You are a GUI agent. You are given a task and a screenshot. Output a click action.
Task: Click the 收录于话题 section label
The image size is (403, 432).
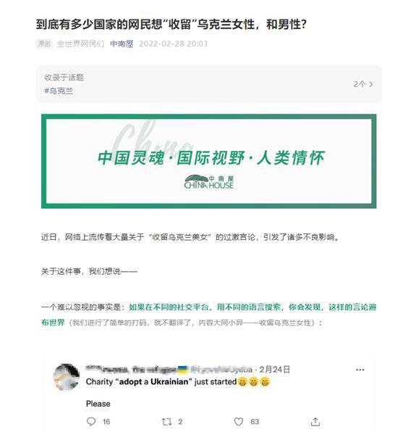coord(64,78)
